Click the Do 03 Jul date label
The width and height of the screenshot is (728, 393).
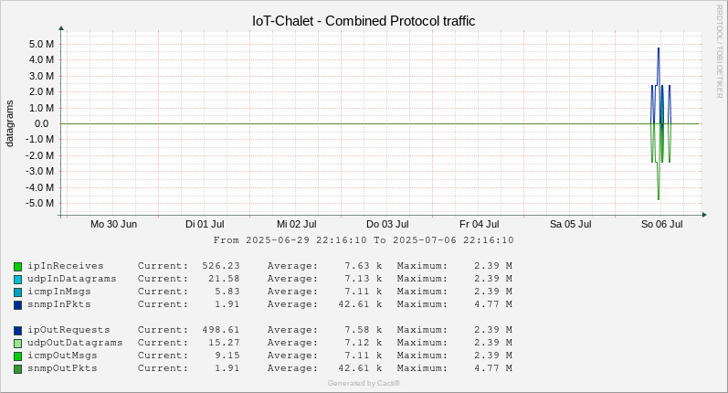click(387, 224)
